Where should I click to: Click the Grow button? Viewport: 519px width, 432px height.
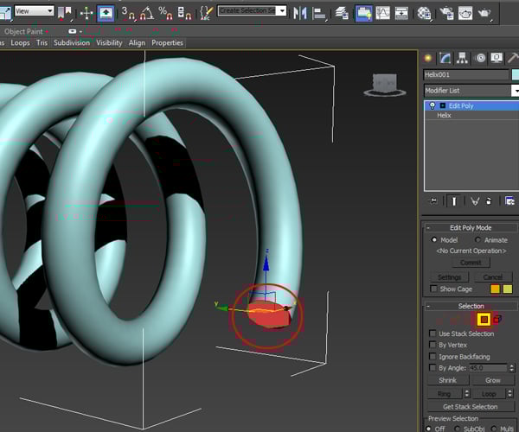click(492, 380)
